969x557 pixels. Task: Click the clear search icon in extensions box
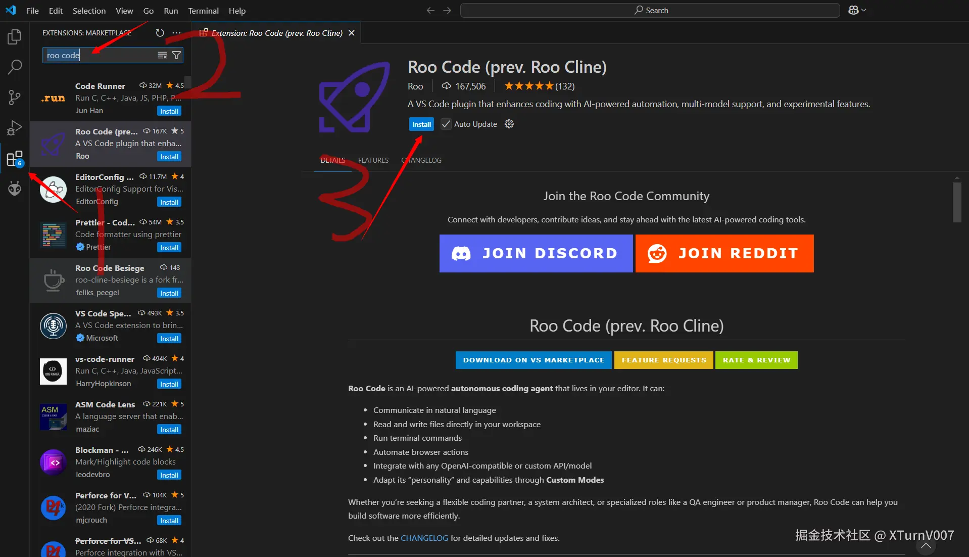(x=162, y=55)
